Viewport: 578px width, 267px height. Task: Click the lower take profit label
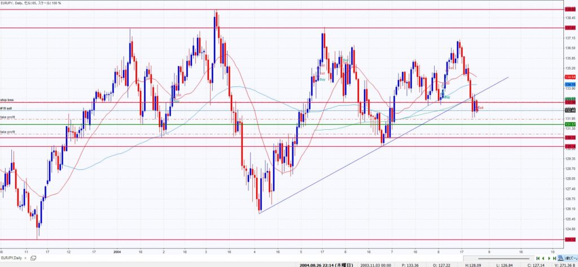click(x=7, y=132)
